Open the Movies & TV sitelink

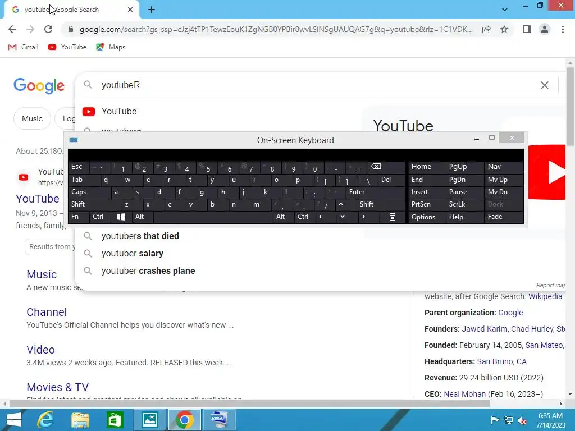pyautogui.click(x=58, y=387)
